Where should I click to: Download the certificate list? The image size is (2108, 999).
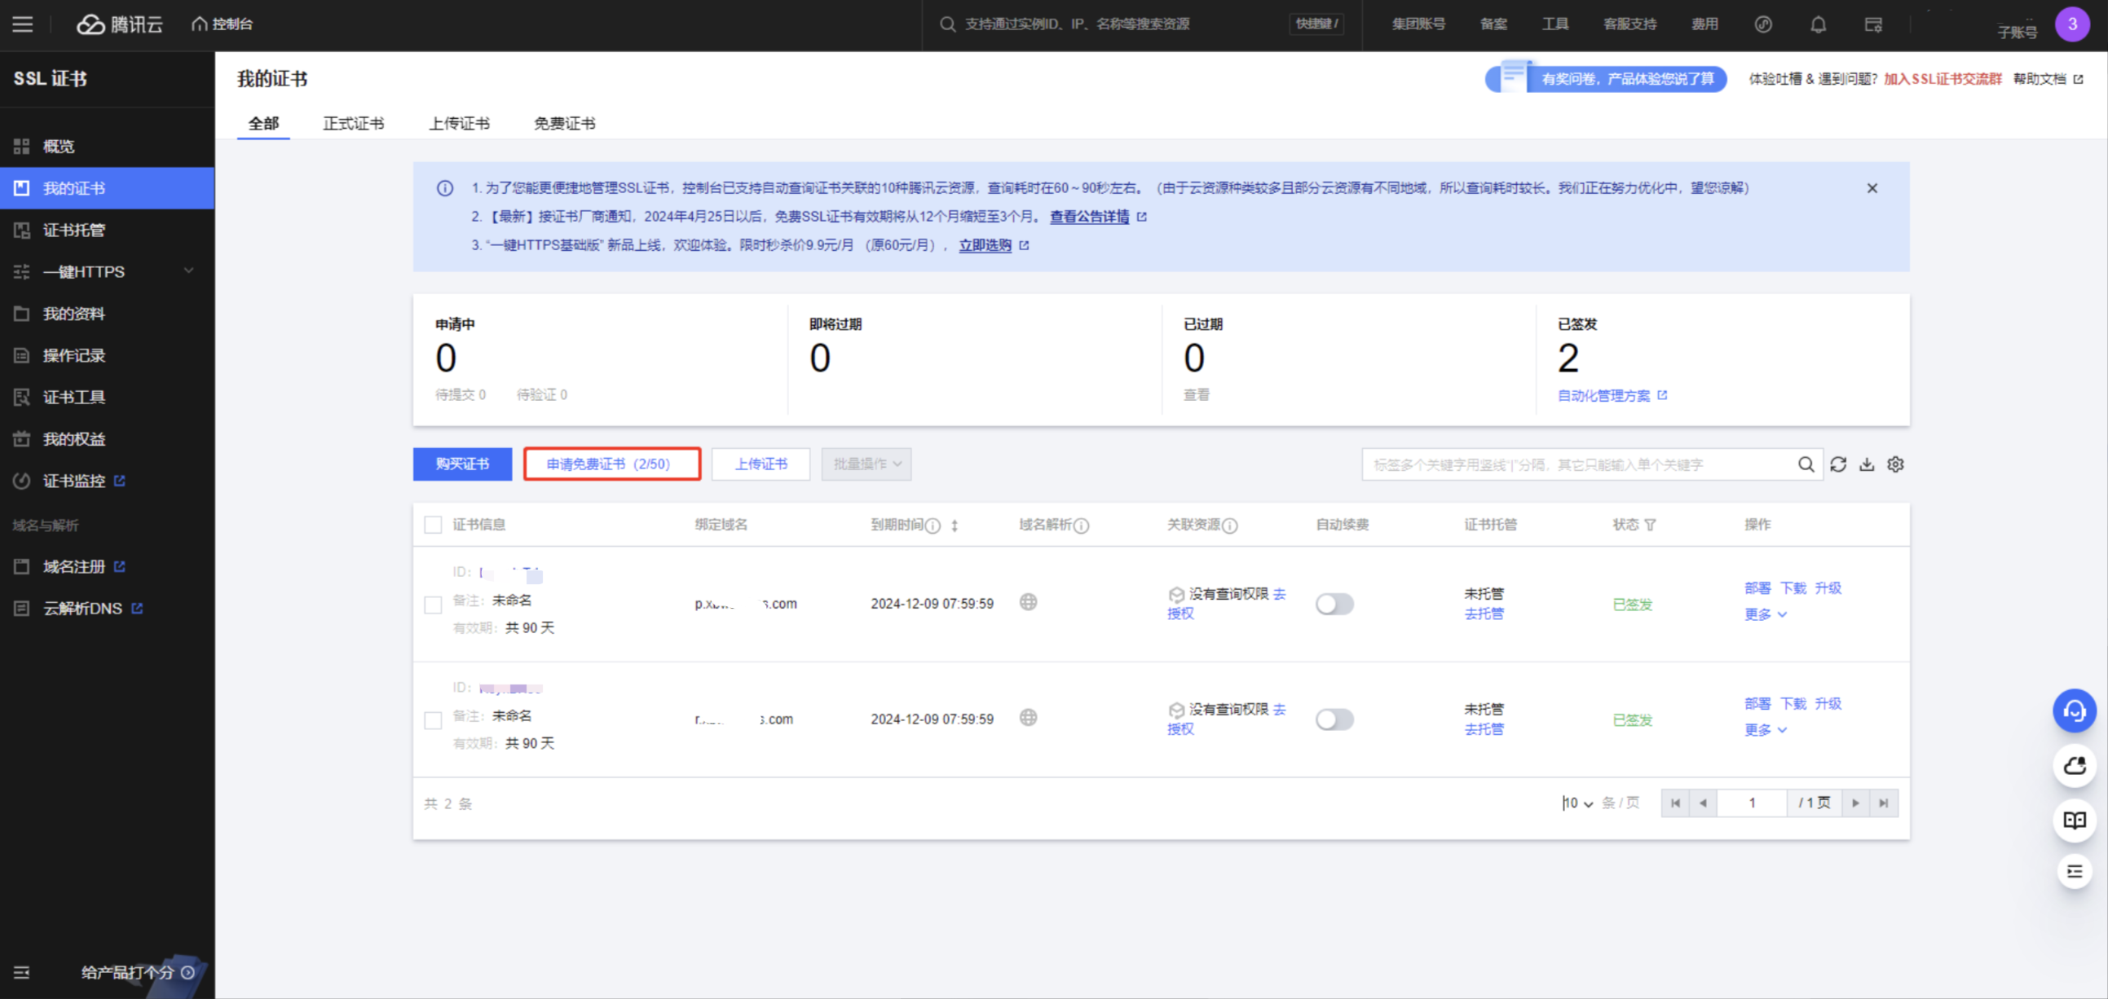coord(1867,464)
